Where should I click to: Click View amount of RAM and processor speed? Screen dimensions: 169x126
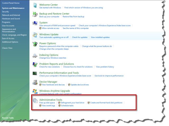[x=57, y=26]
